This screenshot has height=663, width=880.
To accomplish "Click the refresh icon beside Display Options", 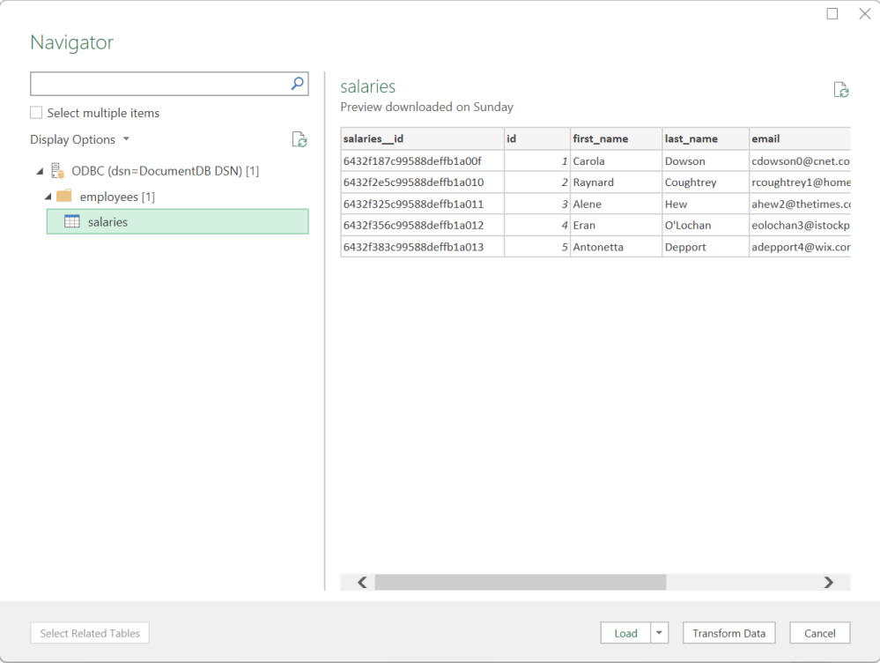I will 299,139.
